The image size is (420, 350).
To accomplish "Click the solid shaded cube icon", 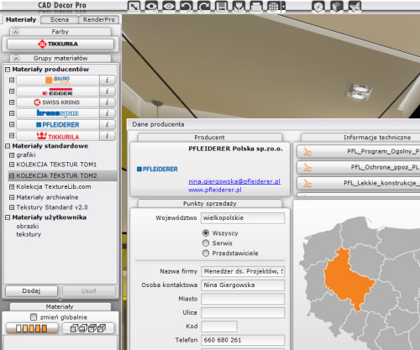I will point(337,6).
